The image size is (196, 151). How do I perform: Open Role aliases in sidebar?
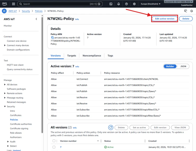(16, 133)
